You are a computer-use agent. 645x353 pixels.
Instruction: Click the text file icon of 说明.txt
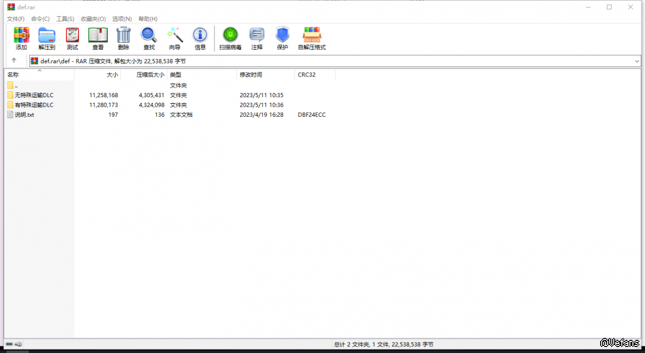(11, 114)
